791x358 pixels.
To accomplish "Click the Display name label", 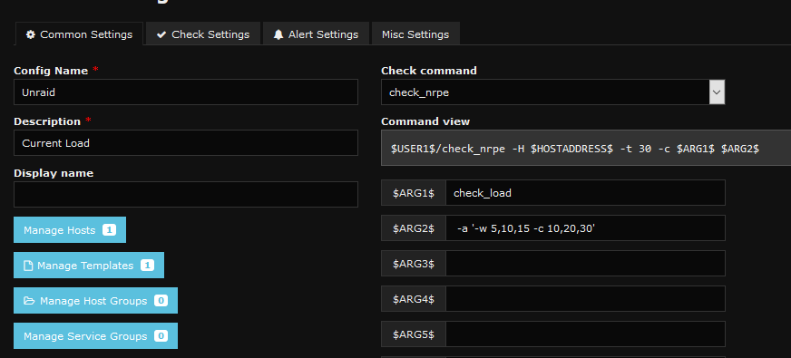I will [x=54, y=173].
